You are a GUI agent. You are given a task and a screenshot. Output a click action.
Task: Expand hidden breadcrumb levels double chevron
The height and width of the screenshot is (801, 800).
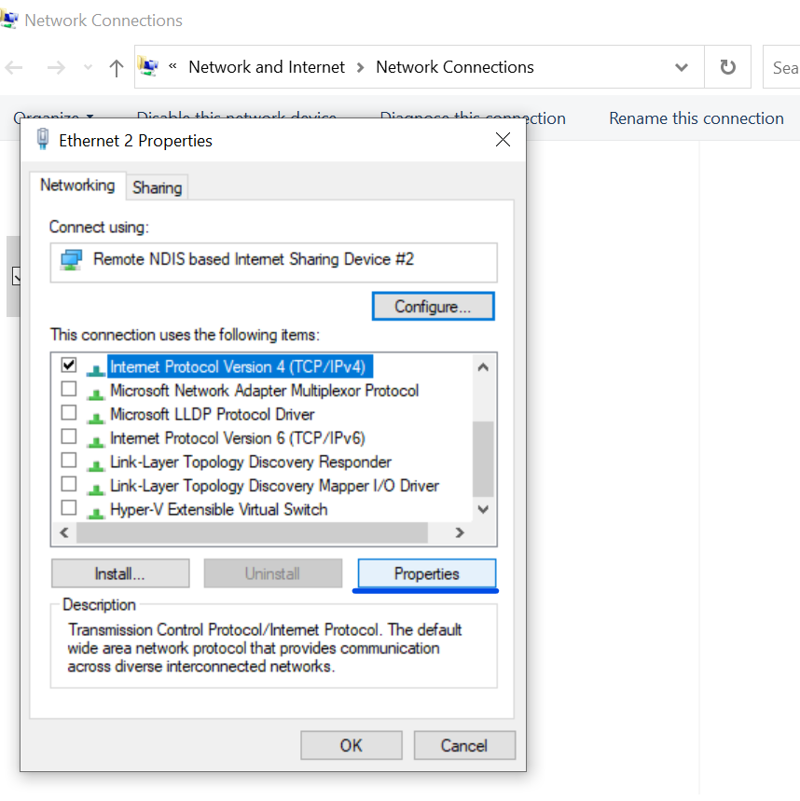tap(172, 66)
